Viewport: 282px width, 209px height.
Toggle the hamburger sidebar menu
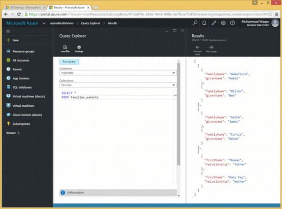pos(8,31)
